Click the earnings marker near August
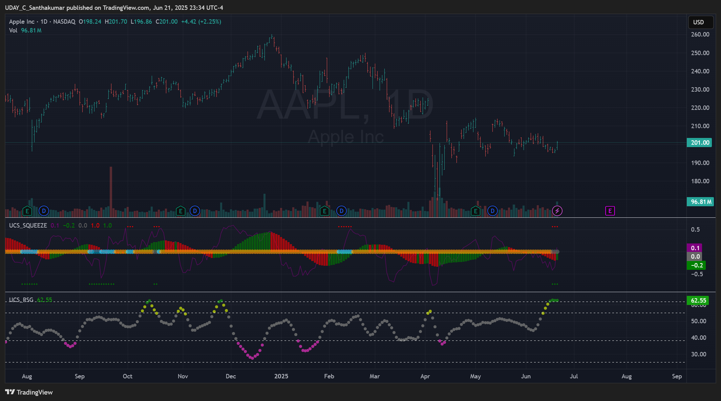The width and height of the screenshot is (721, 401). click(27, 211)
